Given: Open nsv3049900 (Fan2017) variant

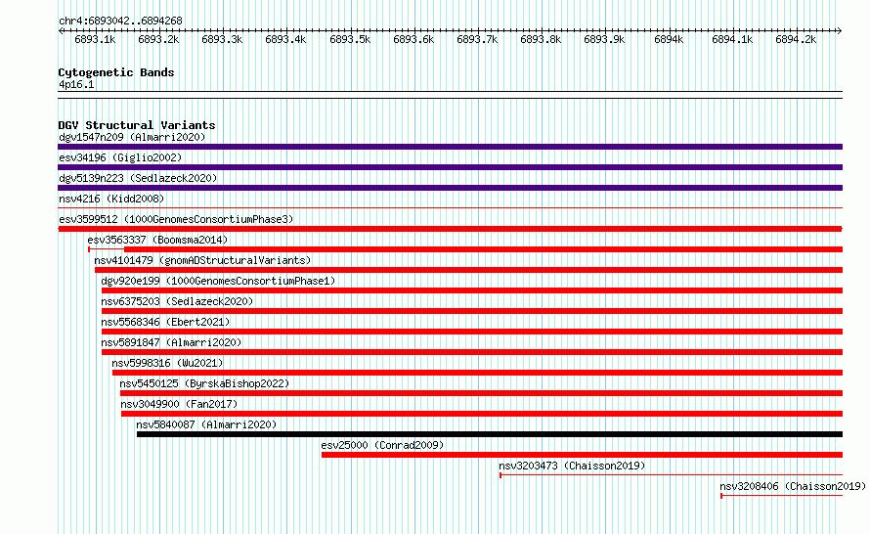Looking at the screenshot, I should (179, 404).
